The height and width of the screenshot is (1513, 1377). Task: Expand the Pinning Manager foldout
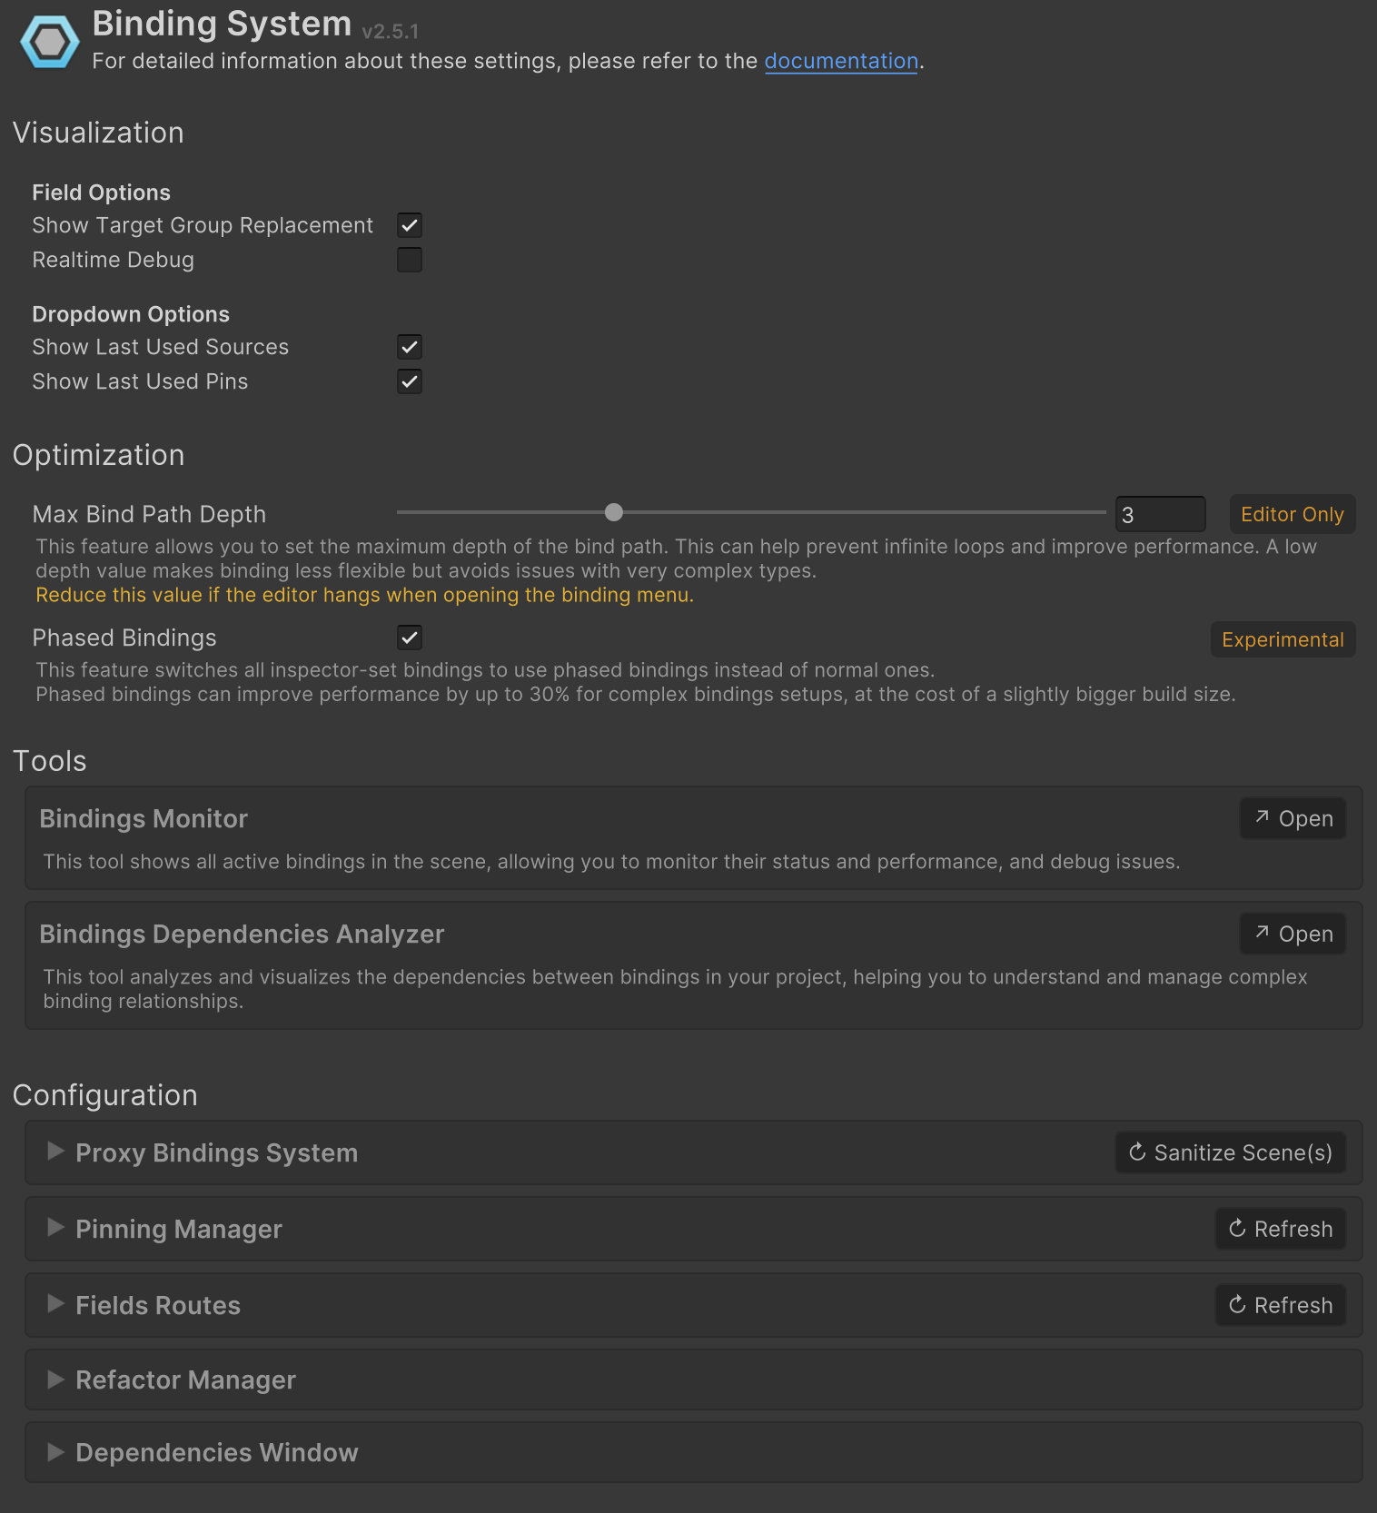point(56,1228)
